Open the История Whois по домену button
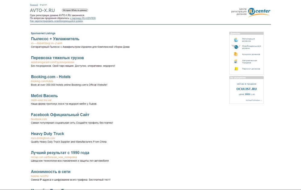This screenshot has height=190, width=301. pyautogui.click(x=75, y=10)
